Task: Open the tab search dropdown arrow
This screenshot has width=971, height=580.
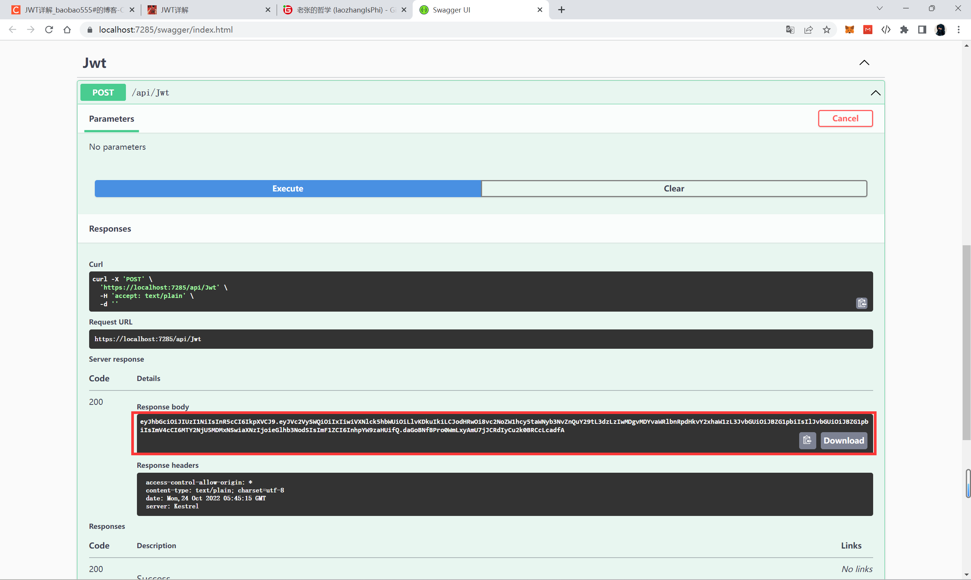Action: coord(880,9)
